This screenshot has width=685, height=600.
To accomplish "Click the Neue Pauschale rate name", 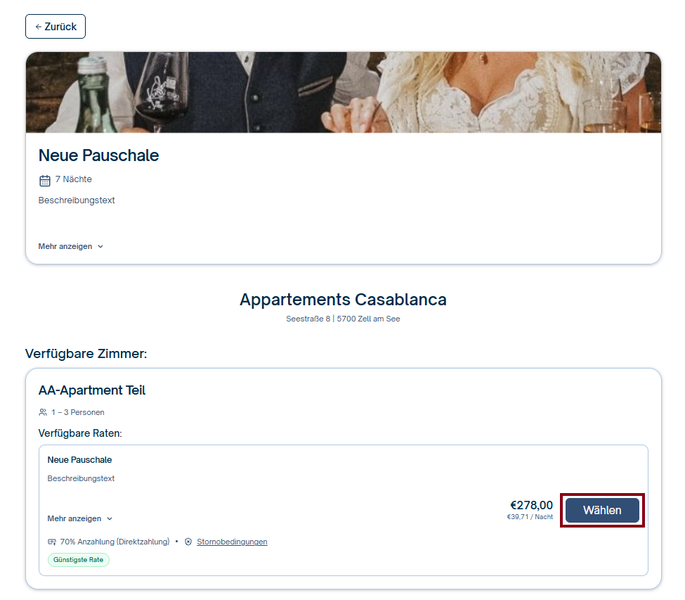I will click(79, 459).
